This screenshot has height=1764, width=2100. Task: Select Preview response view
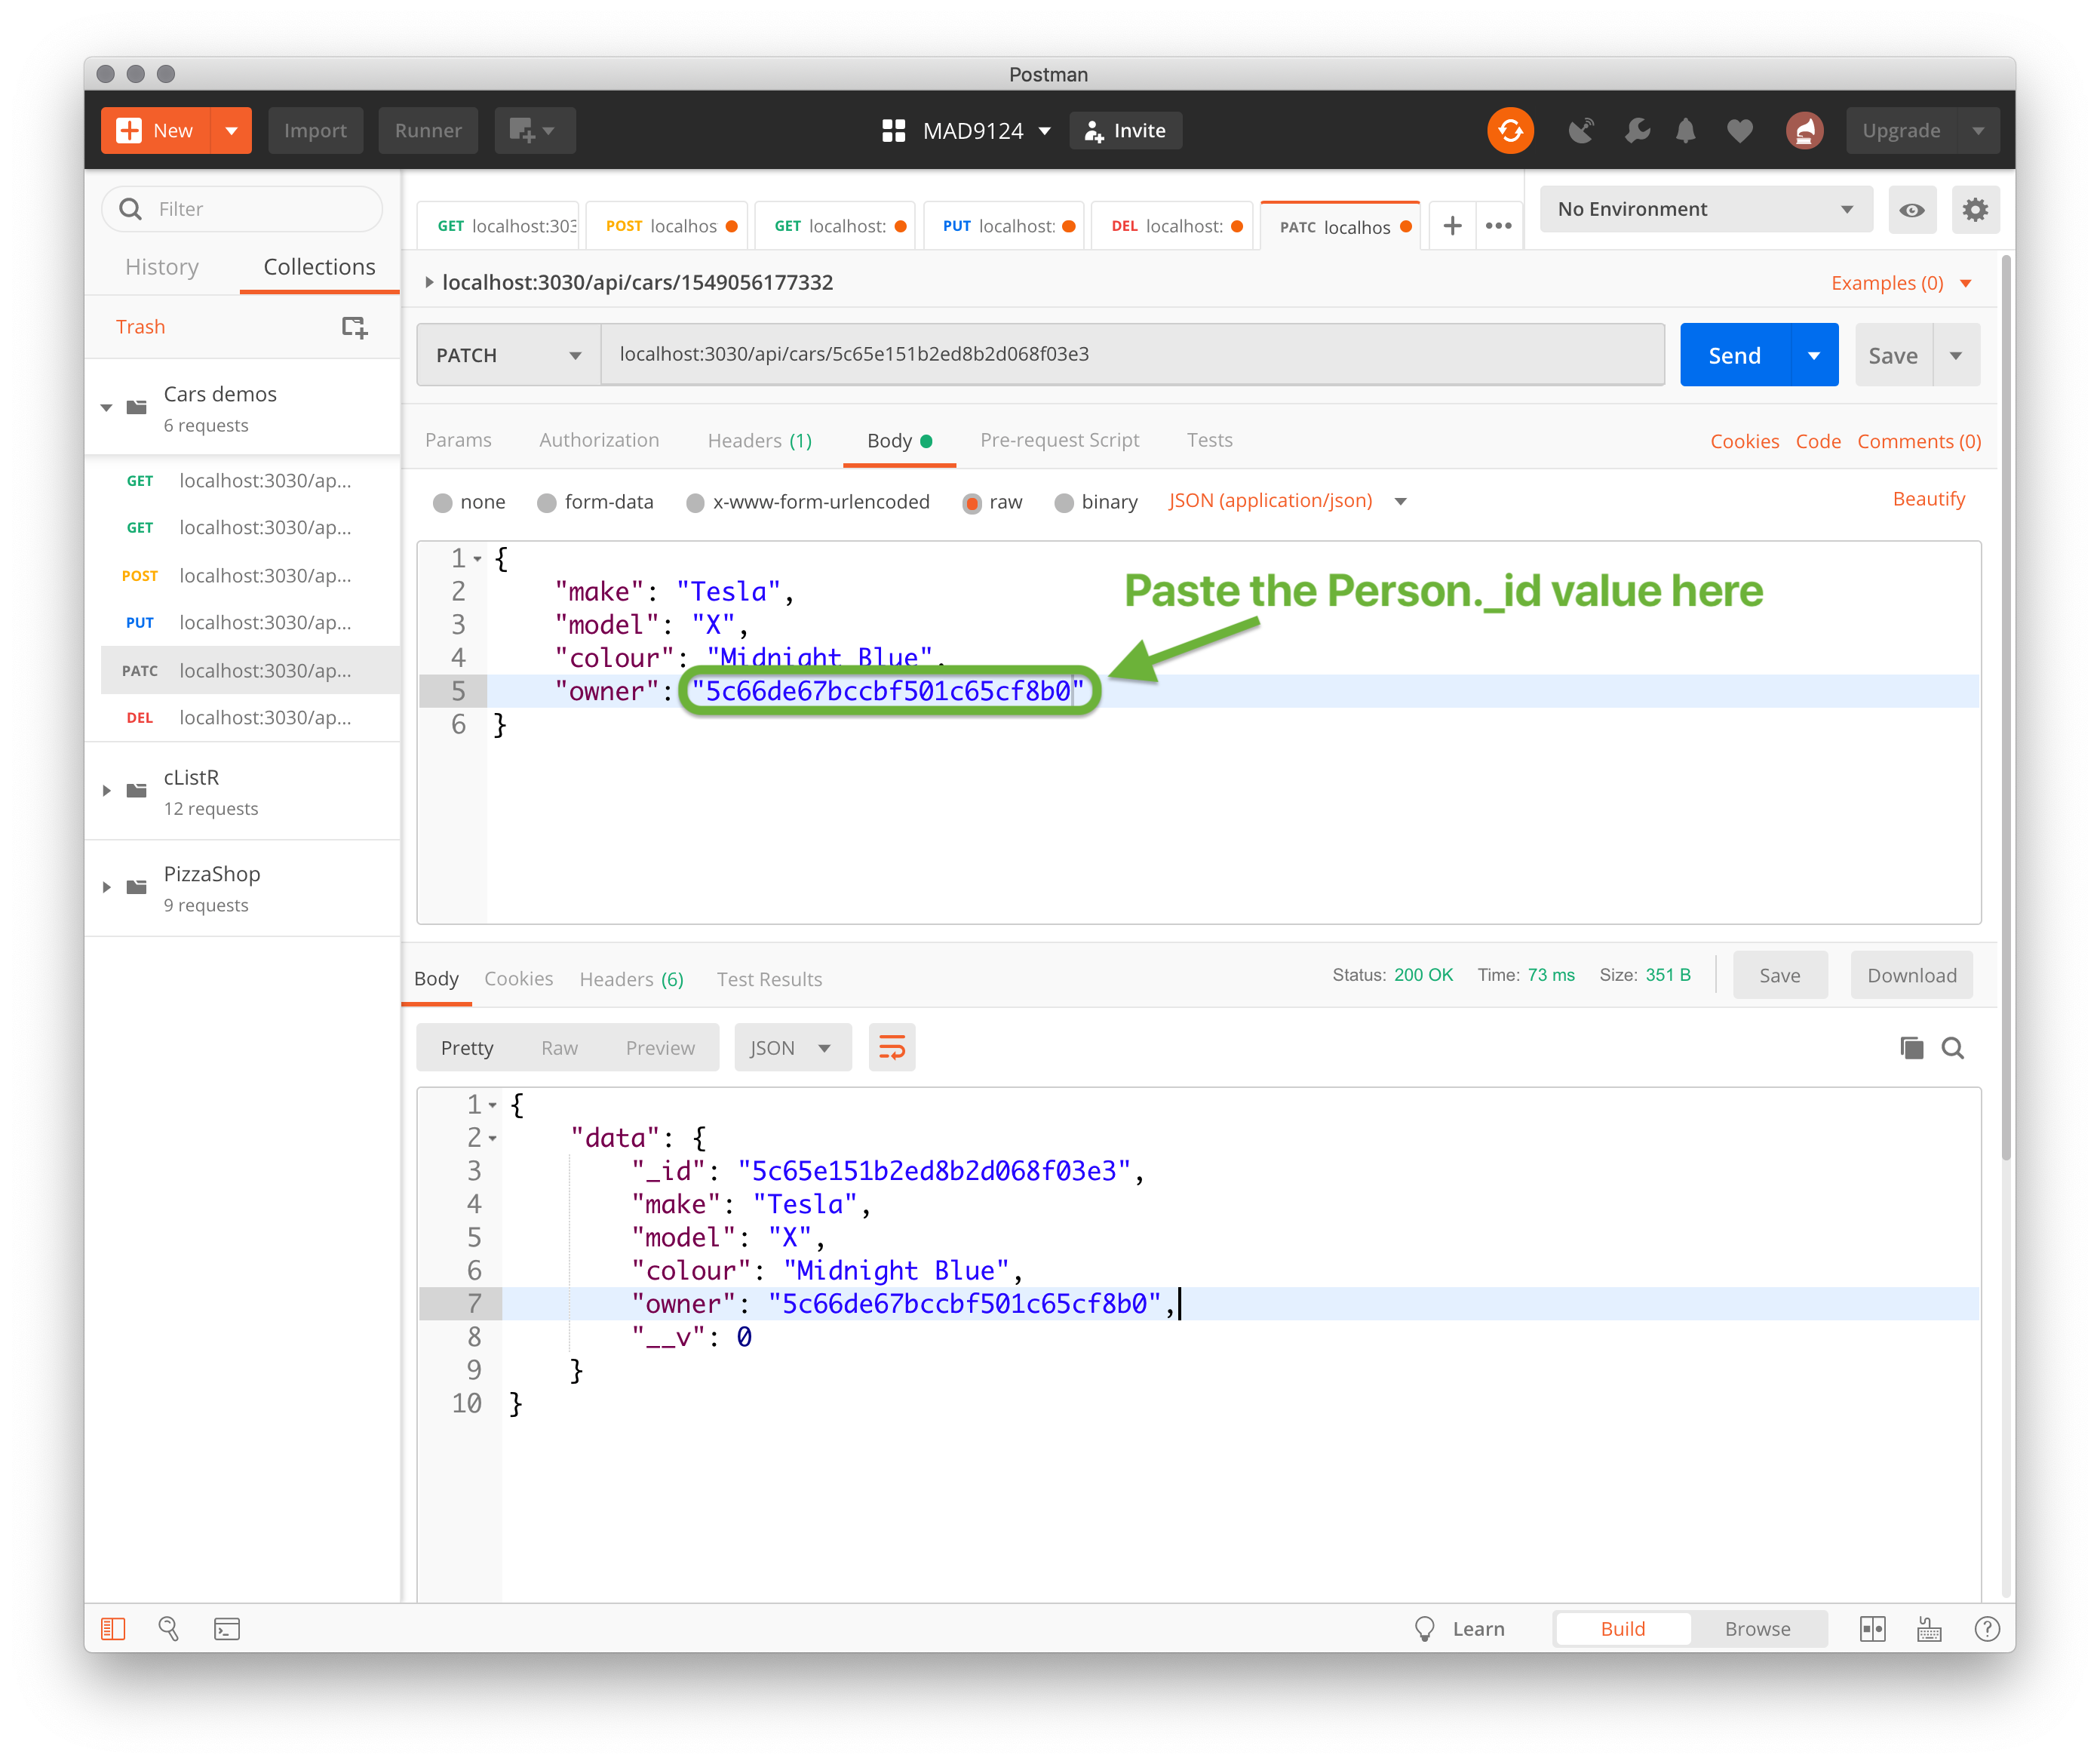(660, 1048)
